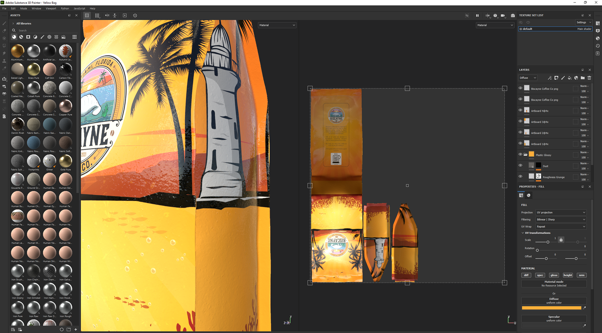Open symmetry settings icon in top toolbar
The width and height of the screenshot is (602, 333).
(x=488, y=15)
